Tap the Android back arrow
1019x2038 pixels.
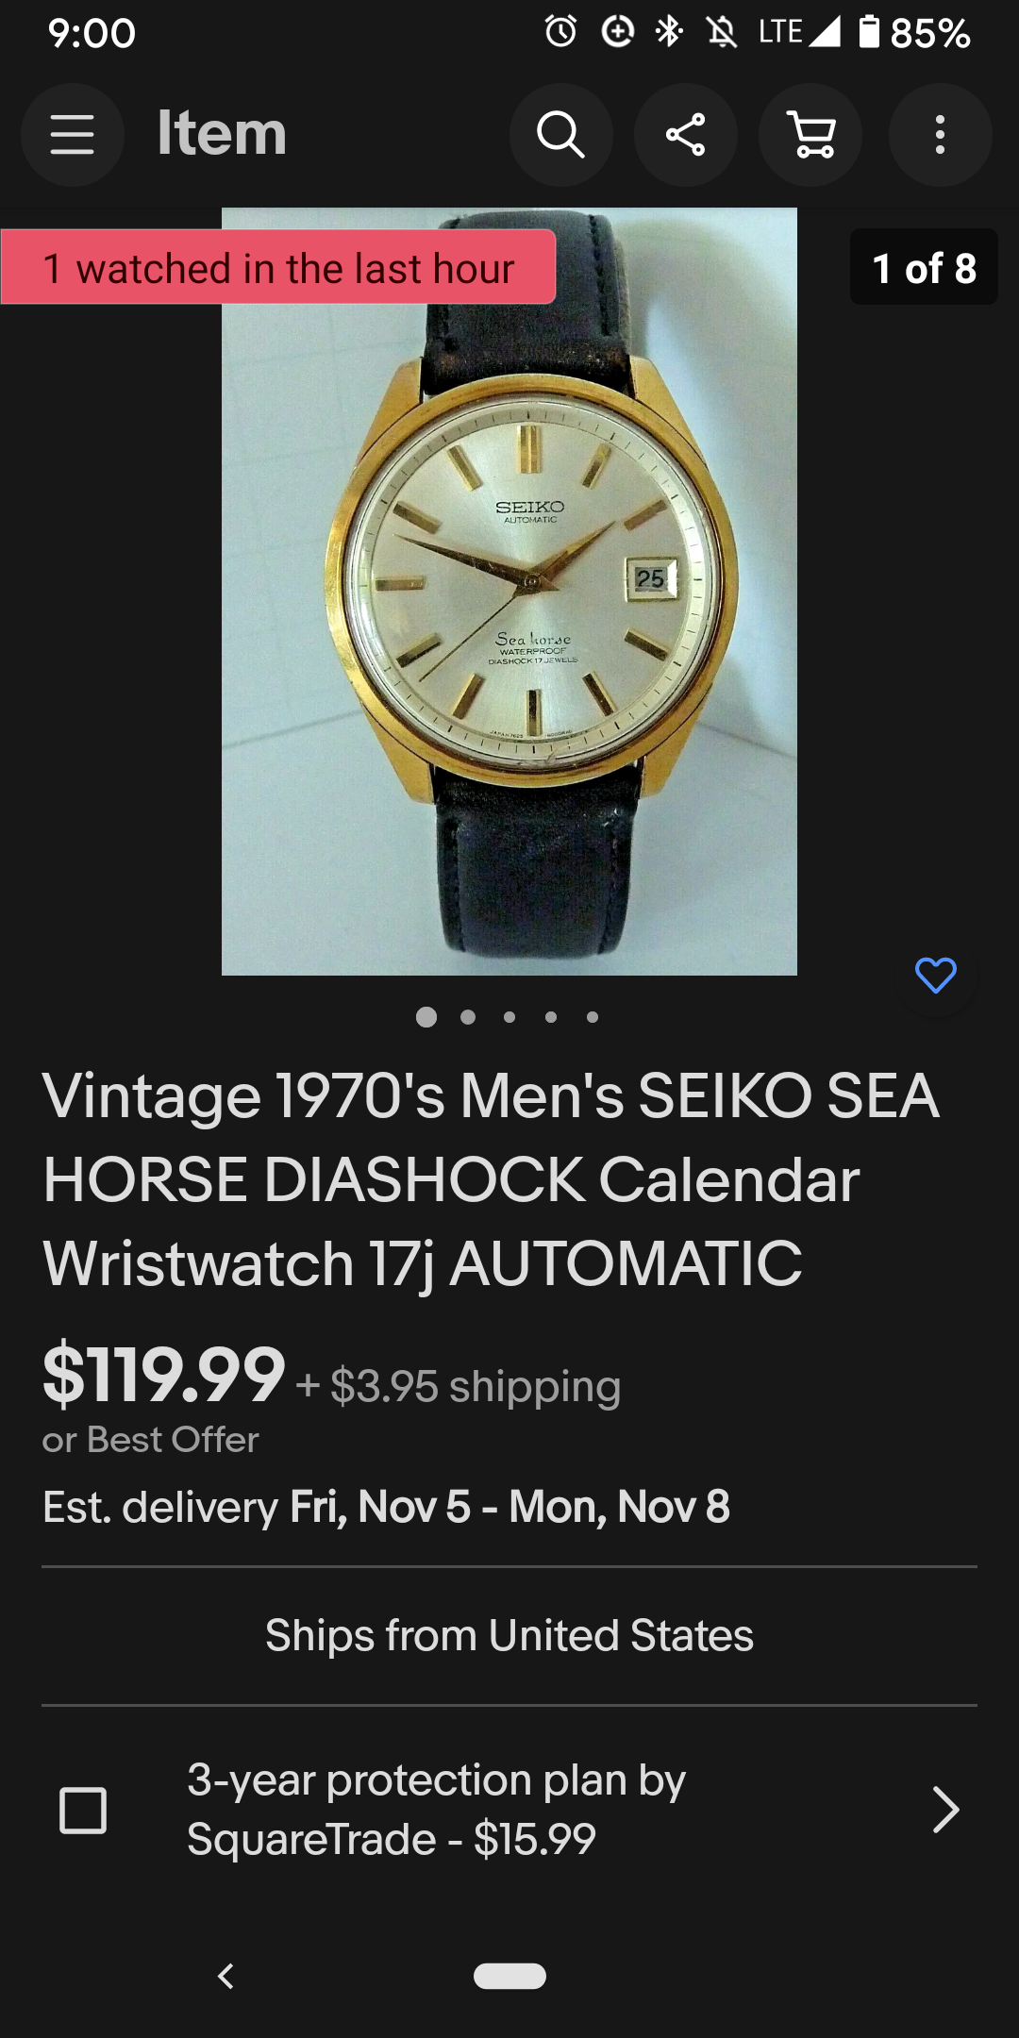tap(226, 1975)
